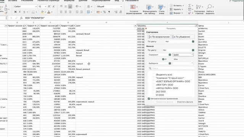Check the 51 ООО checkbox
Screen dimensions: 244x137
point(153,95)
